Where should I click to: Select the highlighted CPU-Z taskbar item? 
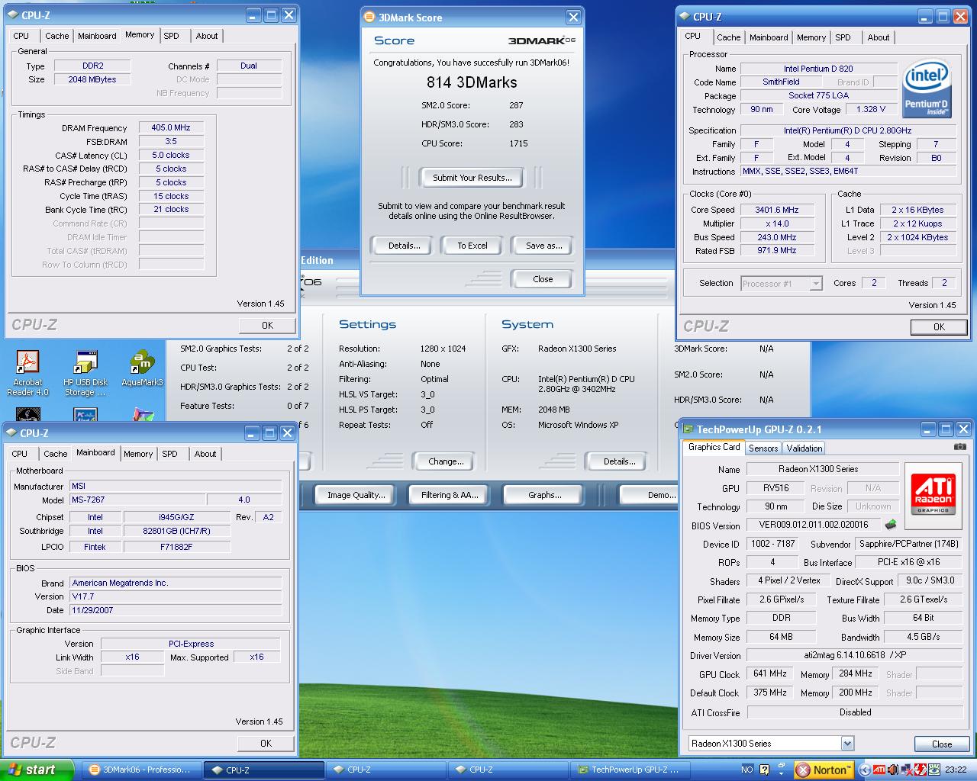264,770
